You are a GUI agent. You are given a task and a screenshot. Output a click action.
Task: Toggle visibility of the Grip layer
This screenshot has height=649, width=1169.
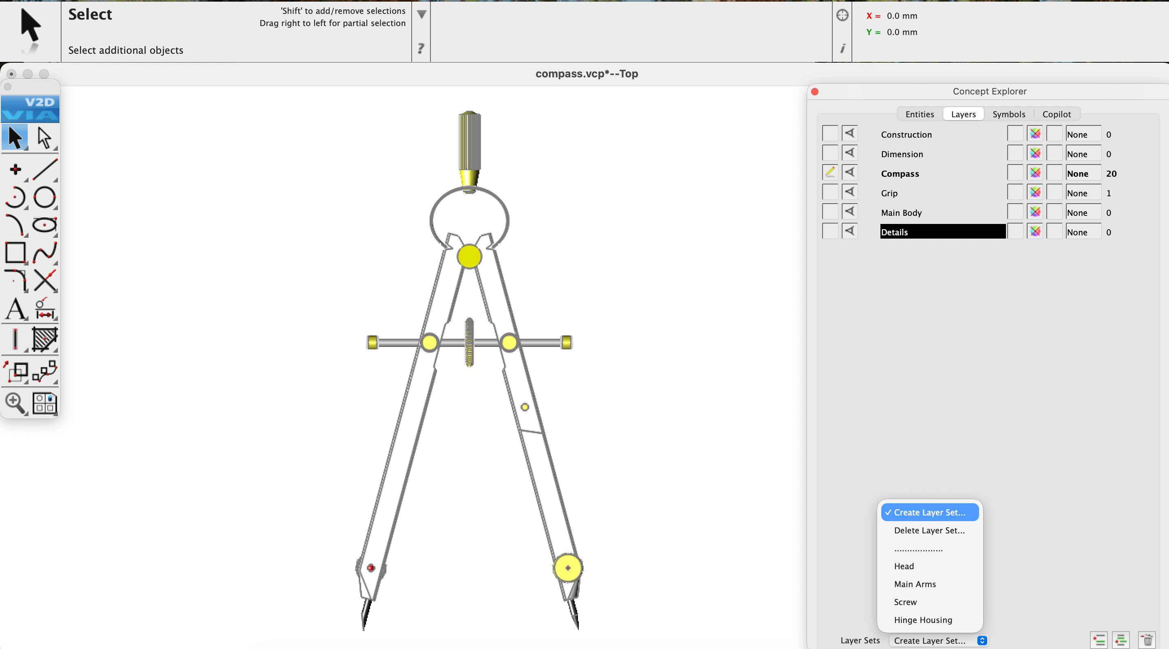[849, 193]
